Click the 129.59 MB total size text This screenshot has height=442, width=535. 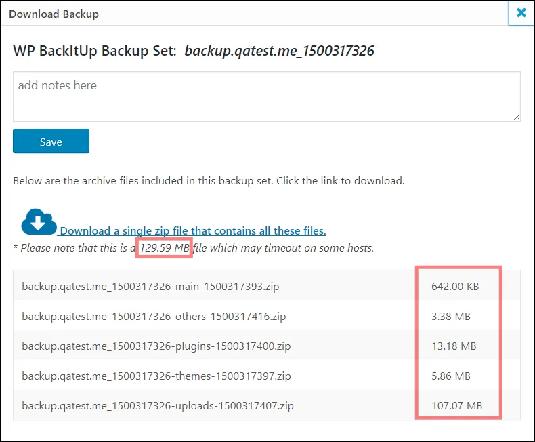coord(165,247)
